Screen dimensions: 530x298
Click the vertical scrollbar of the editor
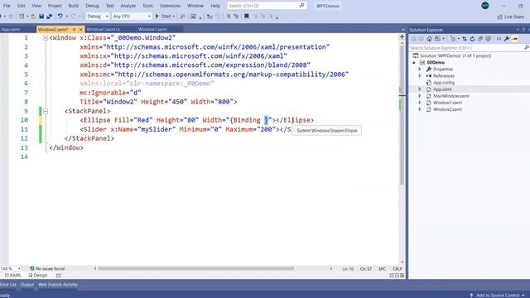coord(402,114)
